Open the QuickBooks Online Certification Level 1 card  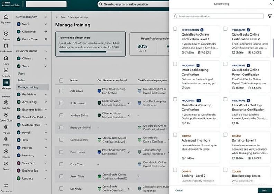click(199, 41)
